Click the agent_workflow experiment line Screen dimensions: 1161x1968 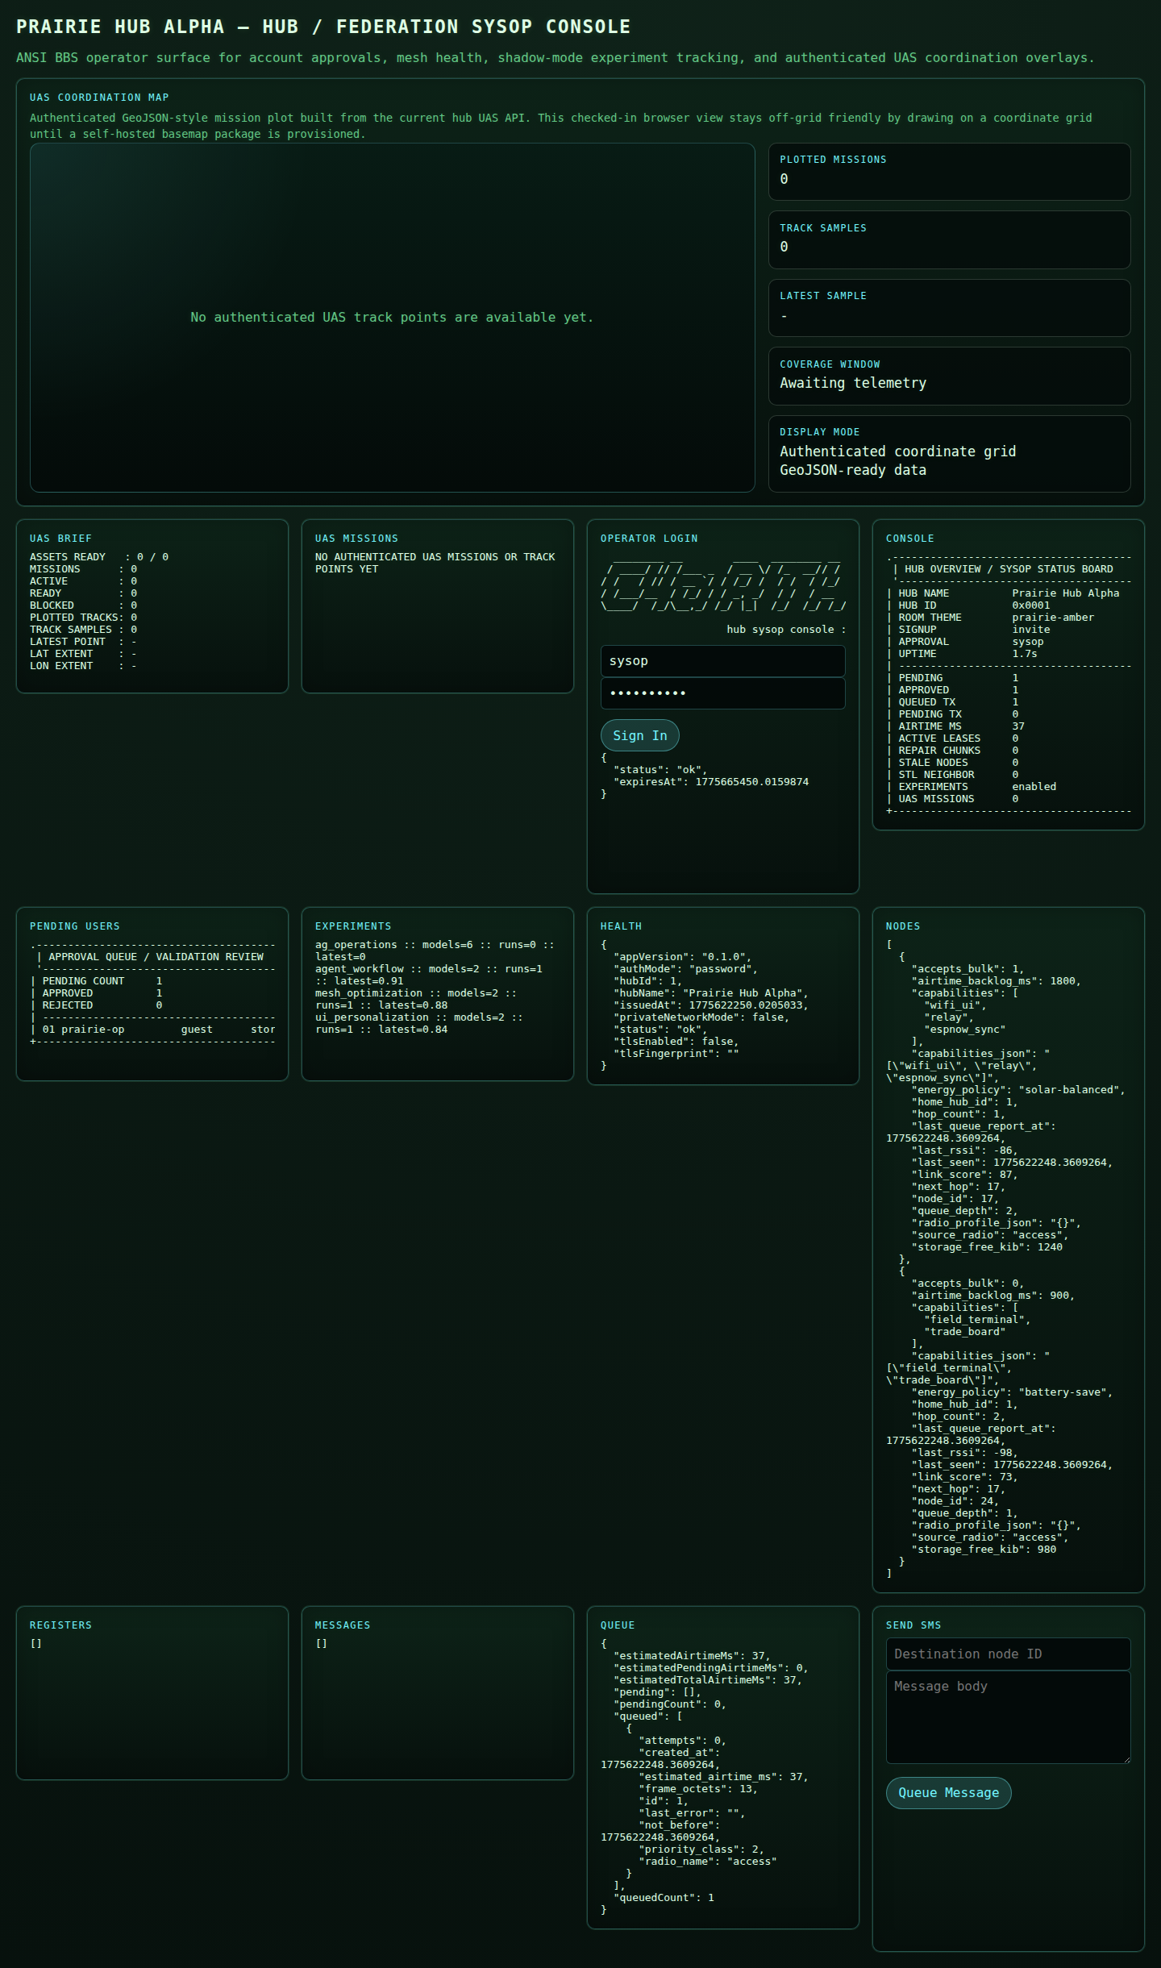pos(428,975)
